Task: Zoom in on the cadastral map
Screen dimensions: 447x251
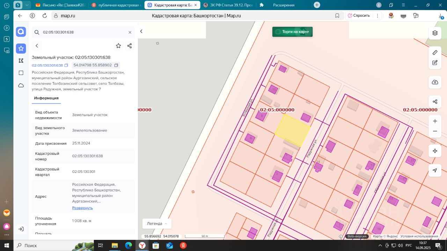Action: click(x=435, y=121)
